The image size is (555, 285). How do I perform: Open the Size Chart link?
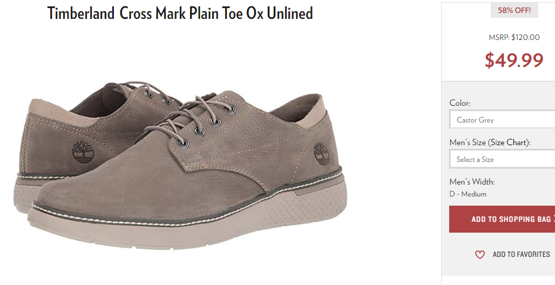click(x=510, y=142)
